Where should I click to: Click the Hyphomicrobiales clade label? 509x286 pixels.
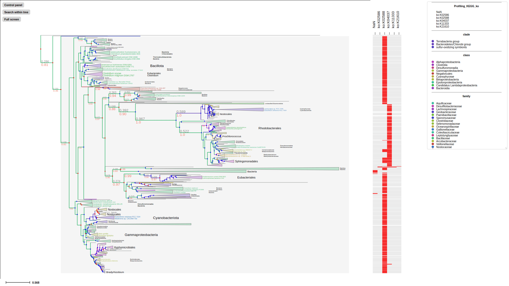pyautogui.click(x=125, y=248)
